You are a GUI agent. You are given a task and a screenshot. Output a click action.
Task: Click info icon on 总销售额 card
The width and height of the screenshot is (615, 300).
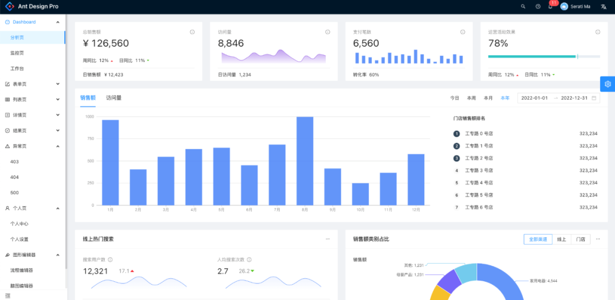point(192,32)
